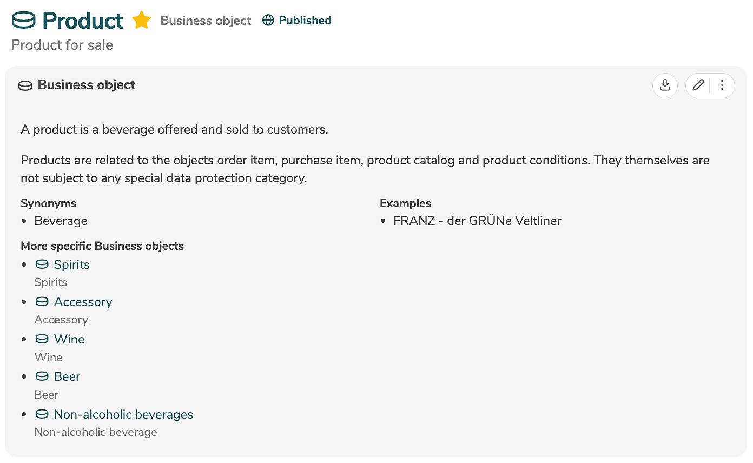
Task: Click the Product title database icon
Action: point(24,21)
